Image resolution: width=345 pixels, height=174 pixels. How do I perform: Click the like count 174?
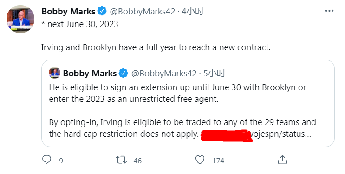pos(218,161)
